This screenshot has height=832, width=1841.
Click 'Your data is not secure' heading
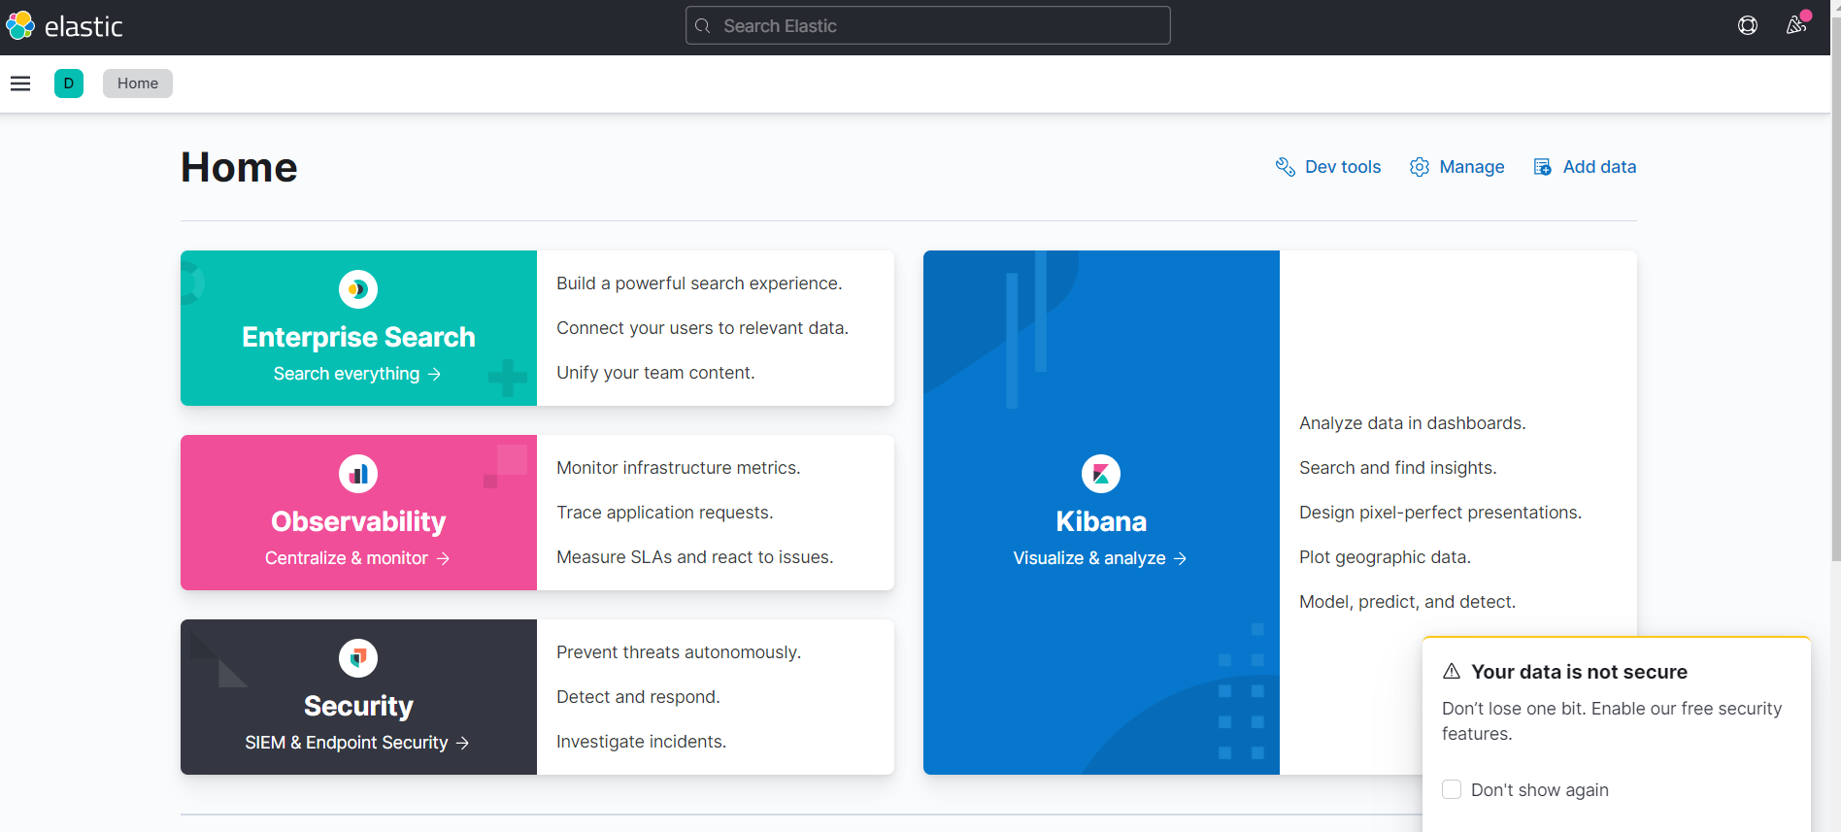pyautogui.click(x=1579, y=672)
